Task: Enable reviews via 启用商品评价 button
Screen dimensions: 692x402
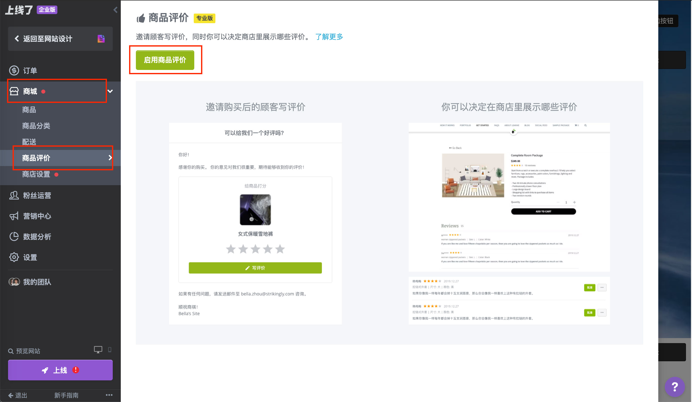Action: coord(166,60)
